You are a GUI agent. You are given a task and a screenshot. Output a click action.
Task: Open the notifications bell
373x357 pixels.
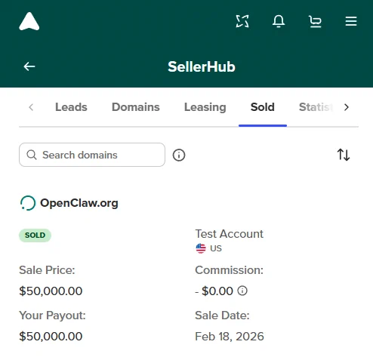(279, 21)
